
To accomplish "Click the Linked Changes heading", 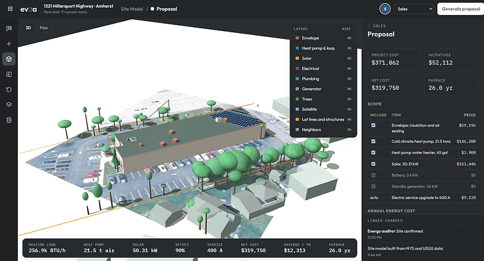I will coord(385,221).
